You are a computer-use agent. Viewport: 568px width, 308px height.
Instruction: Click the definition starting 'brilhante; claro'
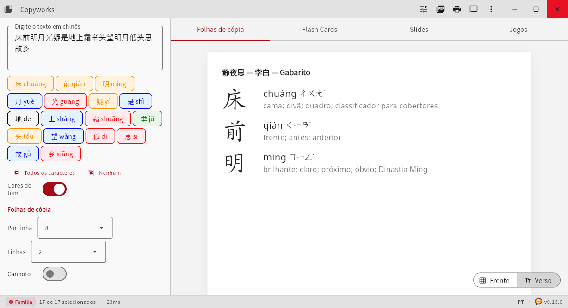point(345,169)
